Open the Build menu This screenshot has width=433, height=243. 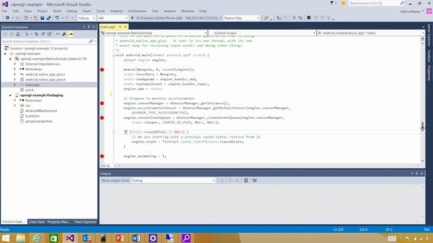pos(57,11)
